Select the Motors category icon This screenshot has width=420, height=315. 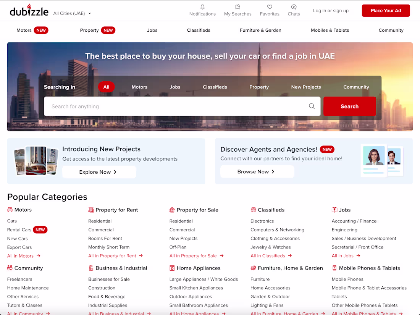9,210
